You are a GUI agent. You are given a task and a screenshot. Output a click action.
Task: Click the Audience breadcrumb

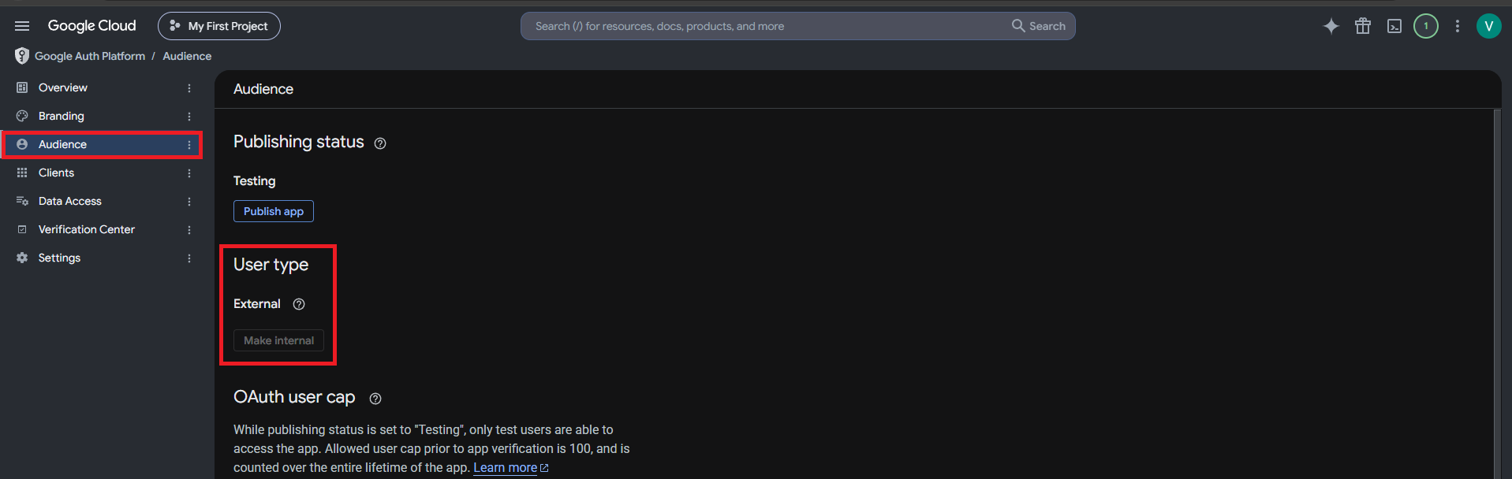(187, 56)
